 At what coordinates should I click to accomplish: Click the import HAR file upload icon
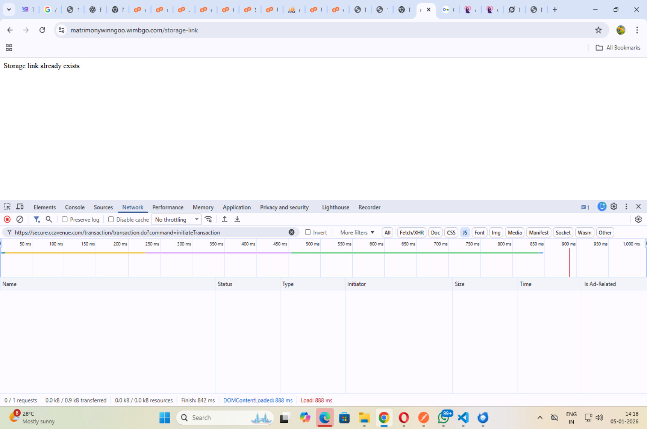(225, 220)
